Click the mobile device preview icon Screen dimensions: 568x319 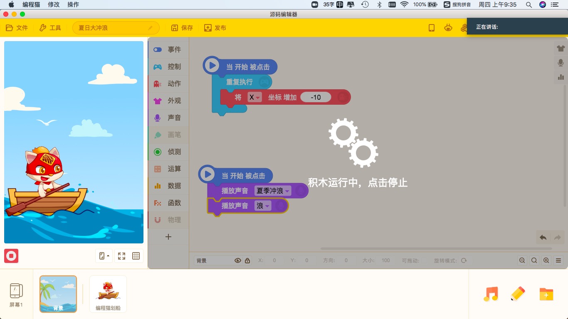(x=432, y=28)
